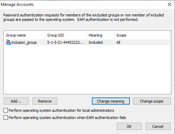Open the Add... group dialog

(16, 101)
